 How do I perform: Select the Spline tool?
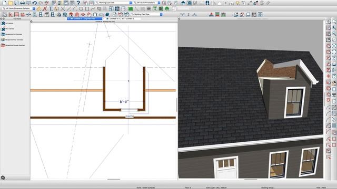(x=93, y=9)
